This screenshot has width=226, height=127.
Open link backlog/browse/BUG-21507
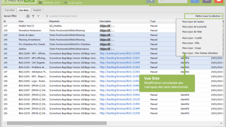(120, 58)
